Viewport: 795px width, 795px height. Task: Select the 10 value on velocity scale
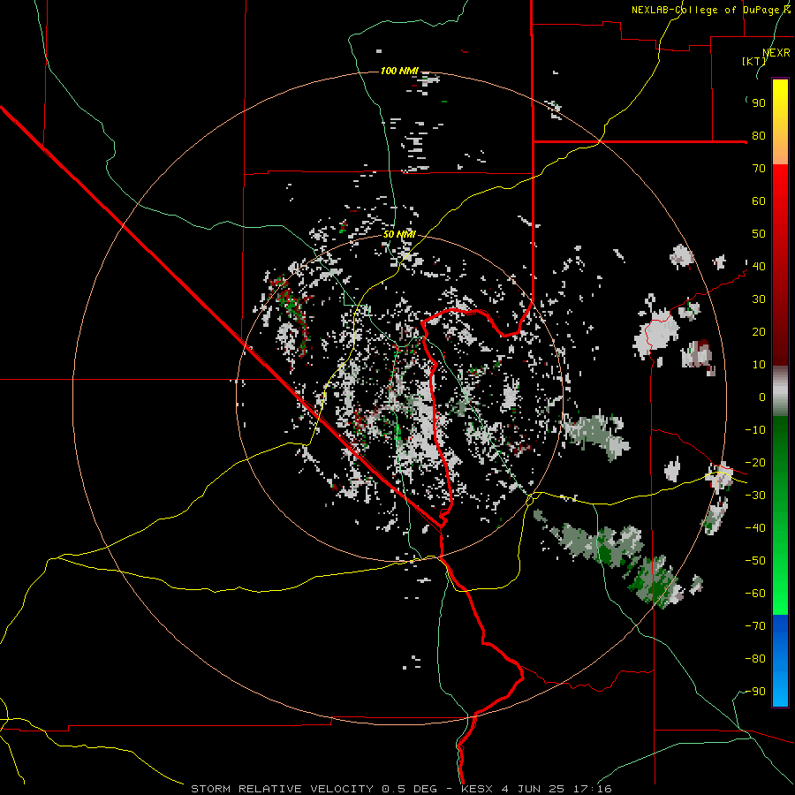(759, 365)
